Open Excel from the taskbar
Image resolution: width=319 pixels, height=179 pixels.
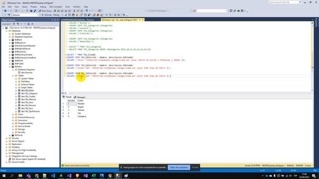[94, 176]
